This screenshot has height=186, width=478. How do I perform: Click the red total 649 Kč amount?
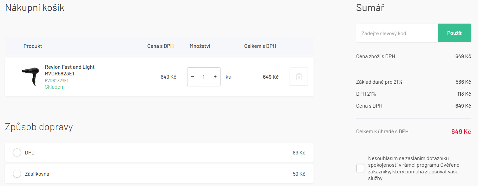[461, 132]
